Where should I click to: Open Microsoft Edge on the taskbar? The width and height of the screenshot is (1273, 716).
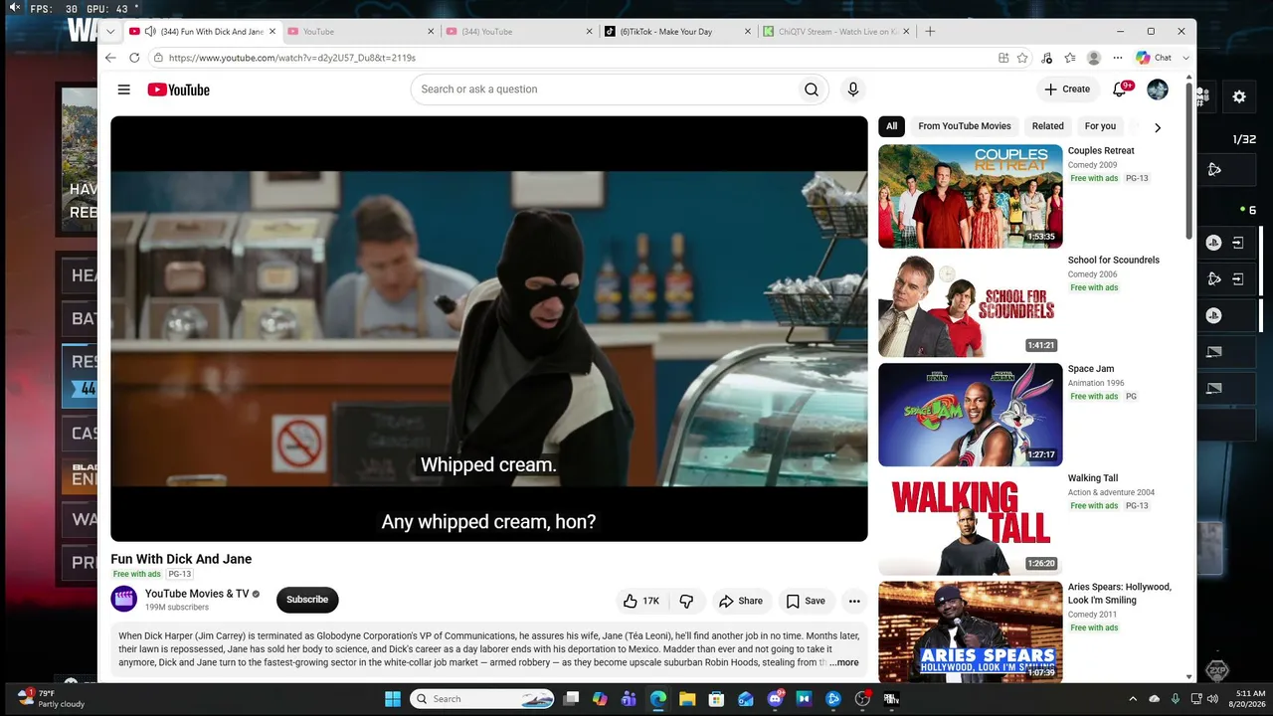(658, 699)
